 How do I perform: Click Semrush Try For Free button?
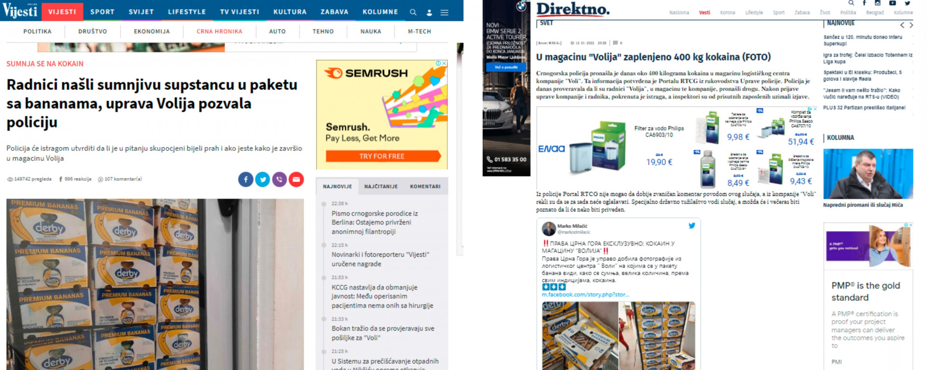382,156
